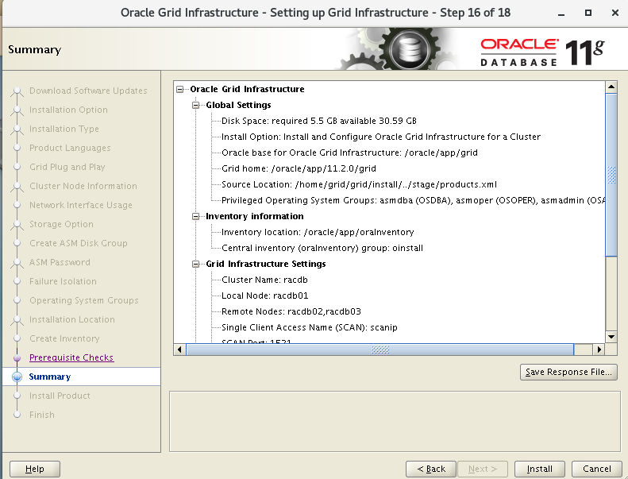The height and width of the screenshot is (479, 628).
Task: Click the Prerequisite Checks step marker dot
Action: coord(17,357)
